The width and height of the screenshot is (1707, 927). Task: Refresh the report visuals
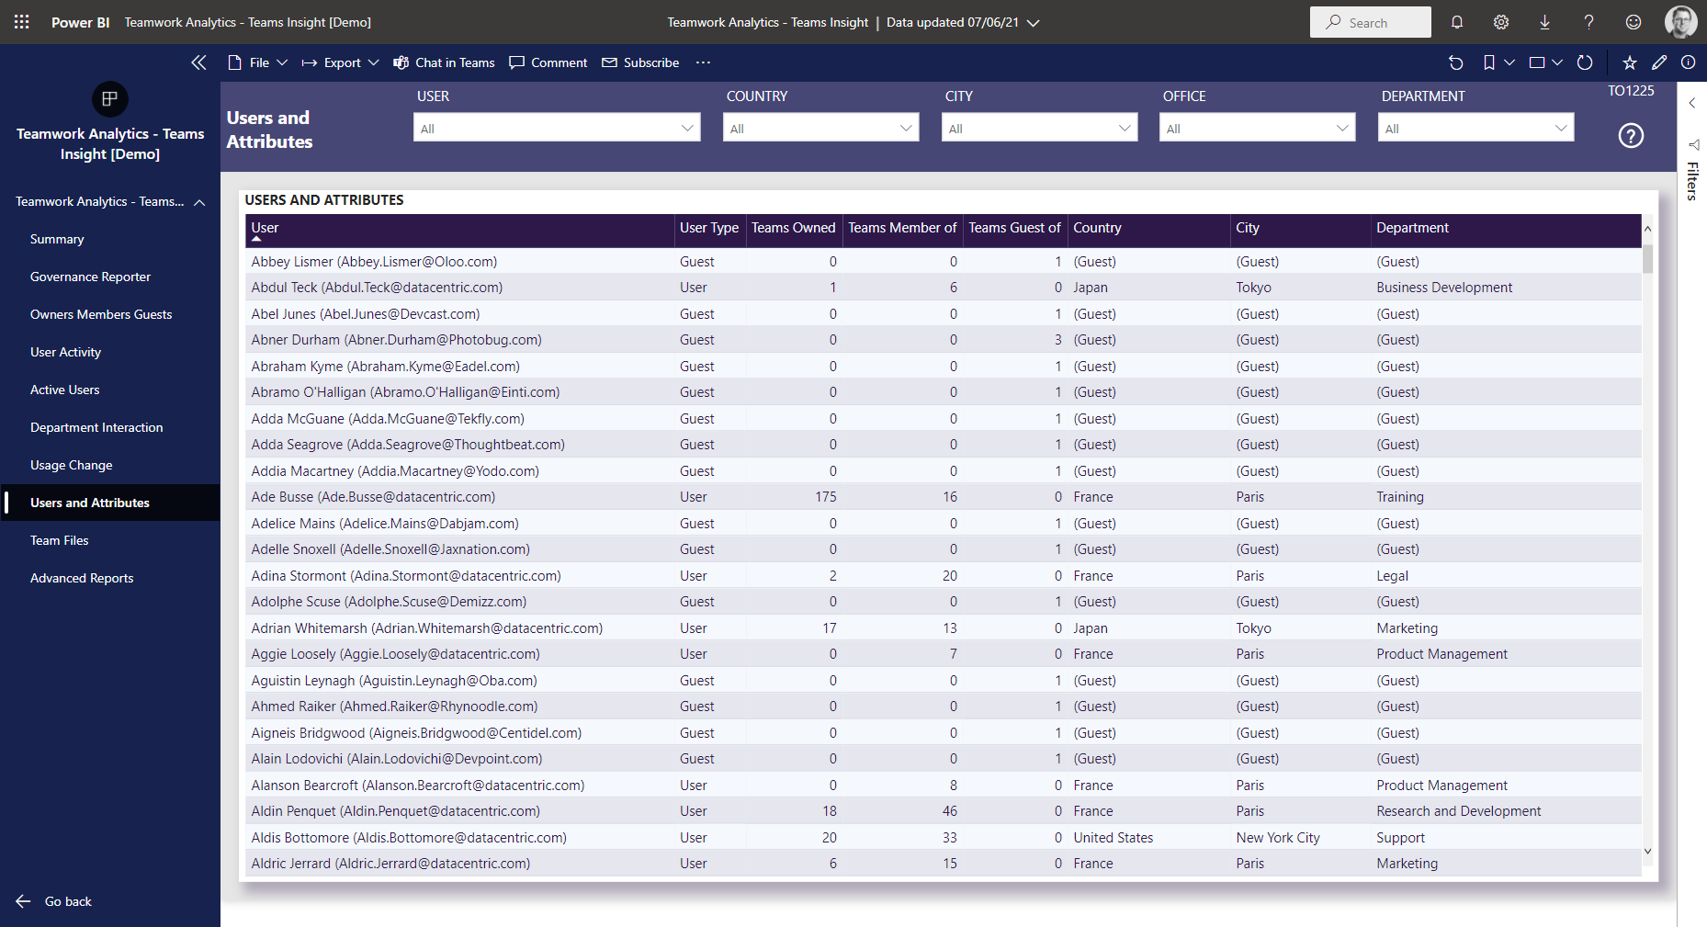tap(1585, 62)
